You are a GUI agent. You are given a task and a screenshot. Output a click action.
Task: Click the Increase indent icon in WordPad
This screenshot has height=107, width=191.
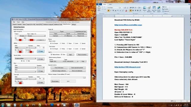click(x=133, y=8)
